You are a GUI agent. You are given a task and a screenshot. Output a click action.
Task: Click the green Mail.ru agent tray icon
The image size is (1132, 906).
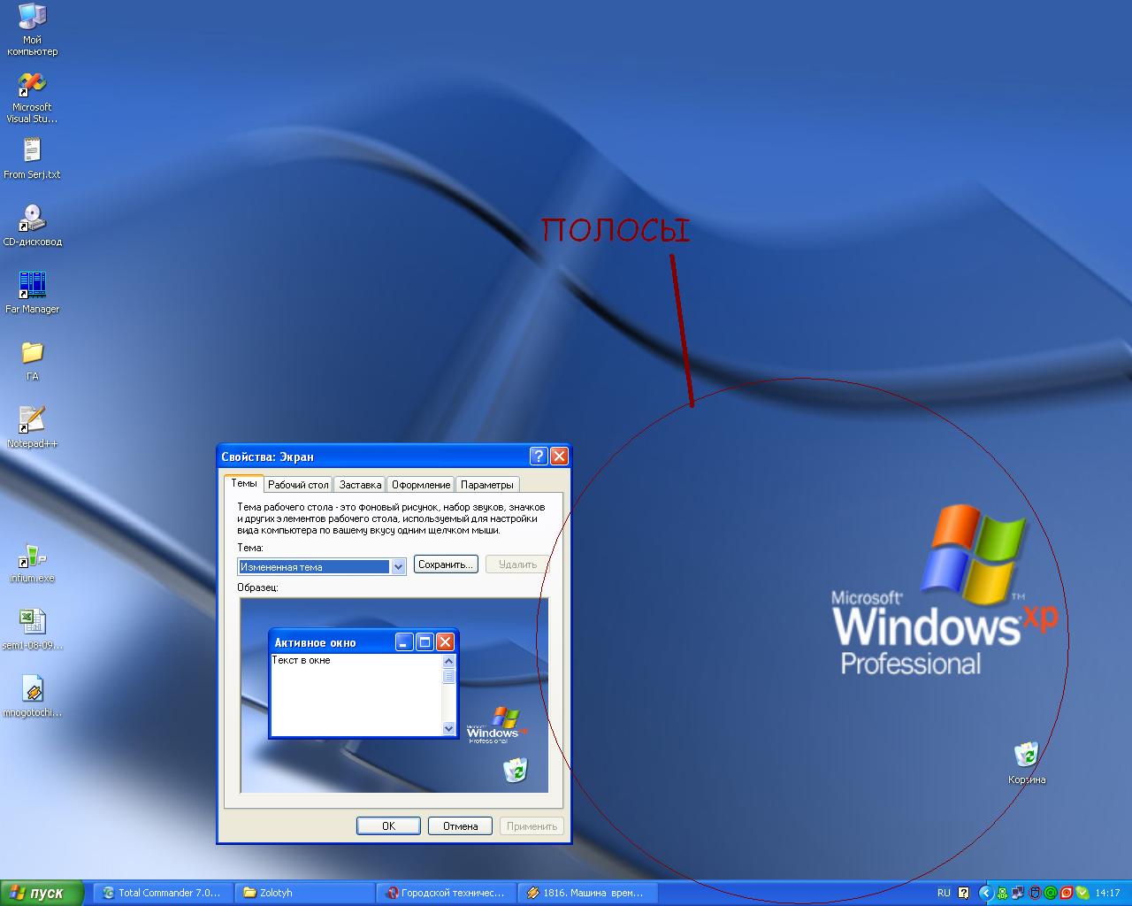pyautogui.click(x=1051, y=893)
